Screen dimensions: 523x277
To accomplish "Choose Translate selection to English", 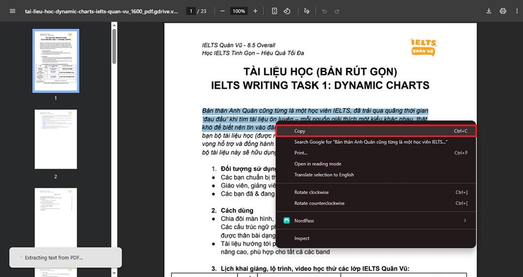I will (x=376, y=175).
